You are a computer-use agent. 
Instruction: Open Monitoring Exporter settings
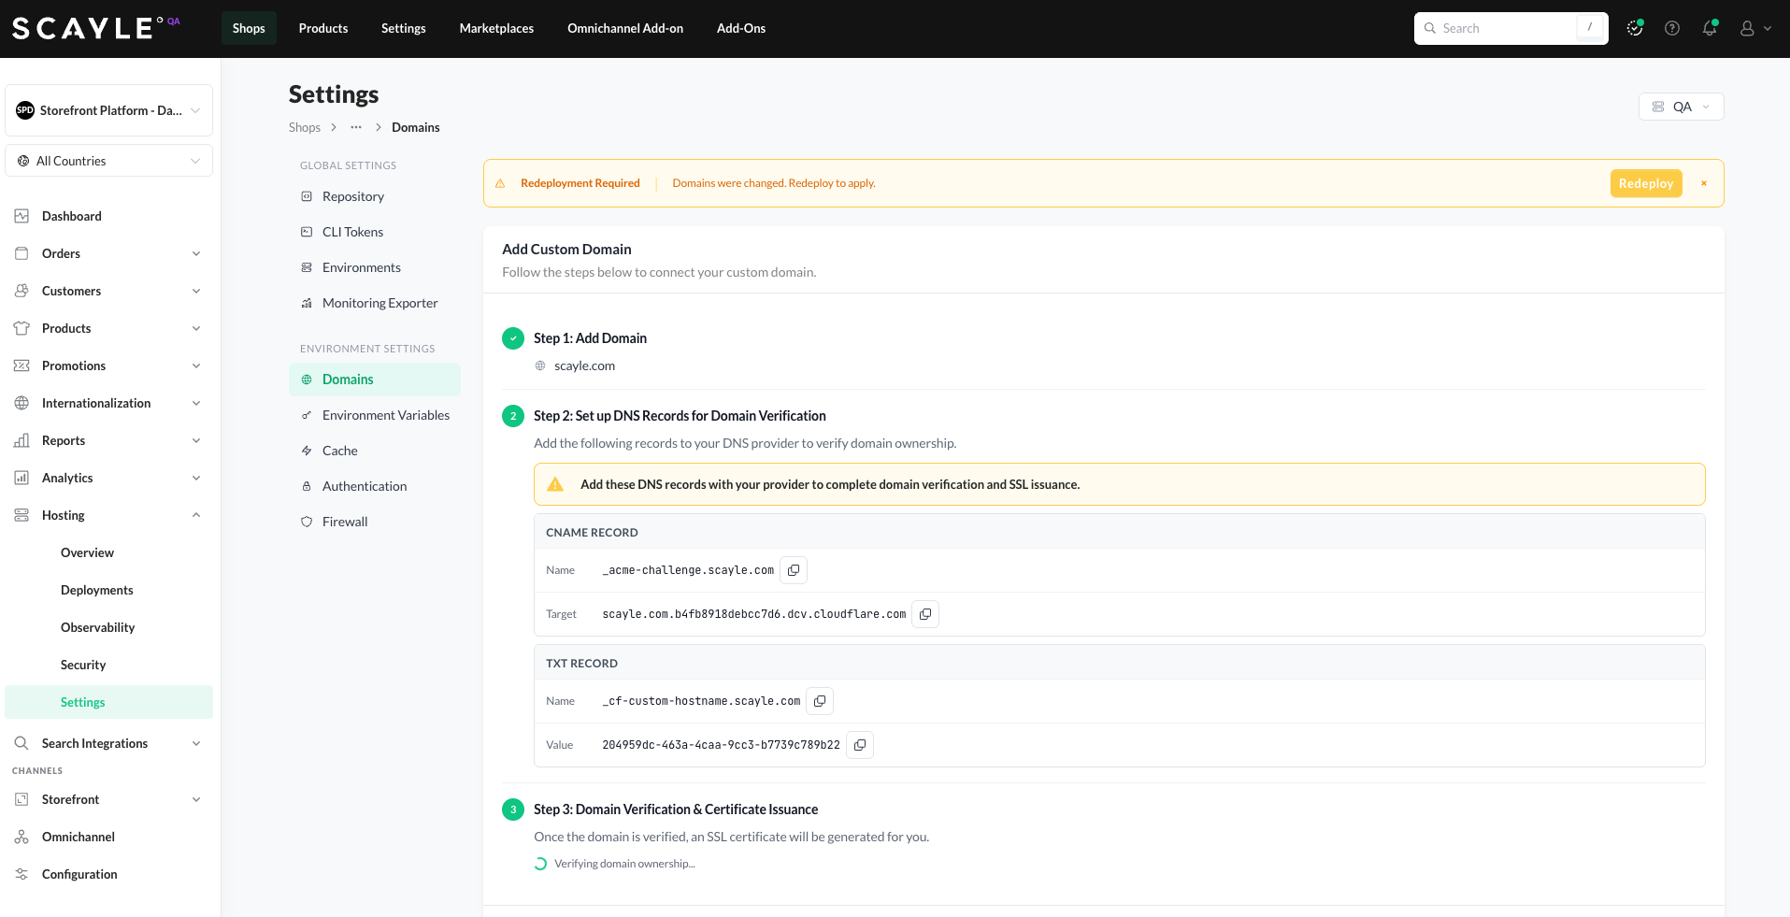375,303
